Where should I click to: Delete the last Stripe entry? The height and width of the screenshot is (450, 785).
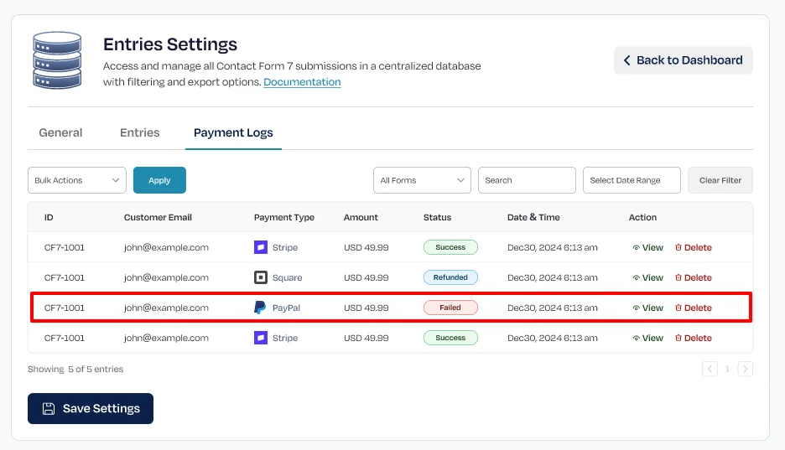click(694, 338)
